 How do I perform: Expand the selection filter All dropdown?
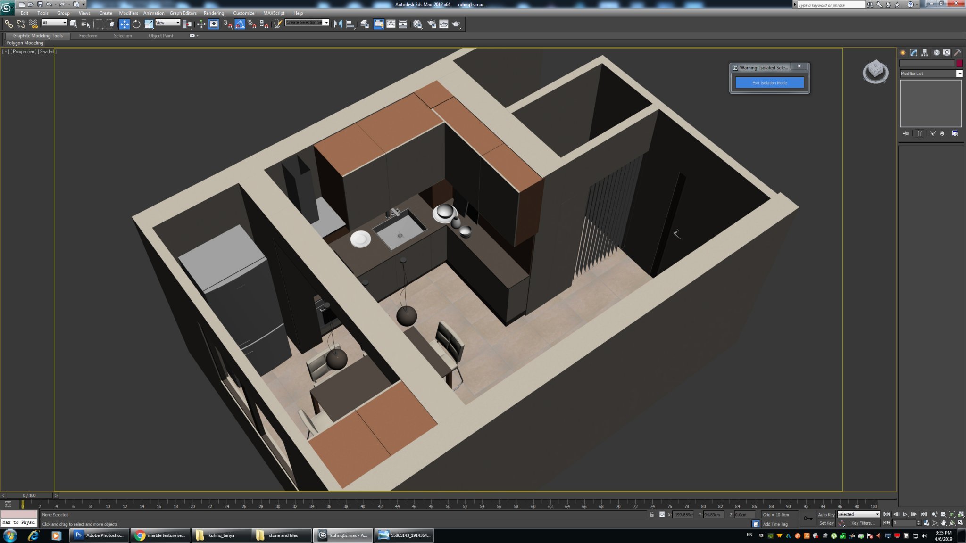(55, 23)
